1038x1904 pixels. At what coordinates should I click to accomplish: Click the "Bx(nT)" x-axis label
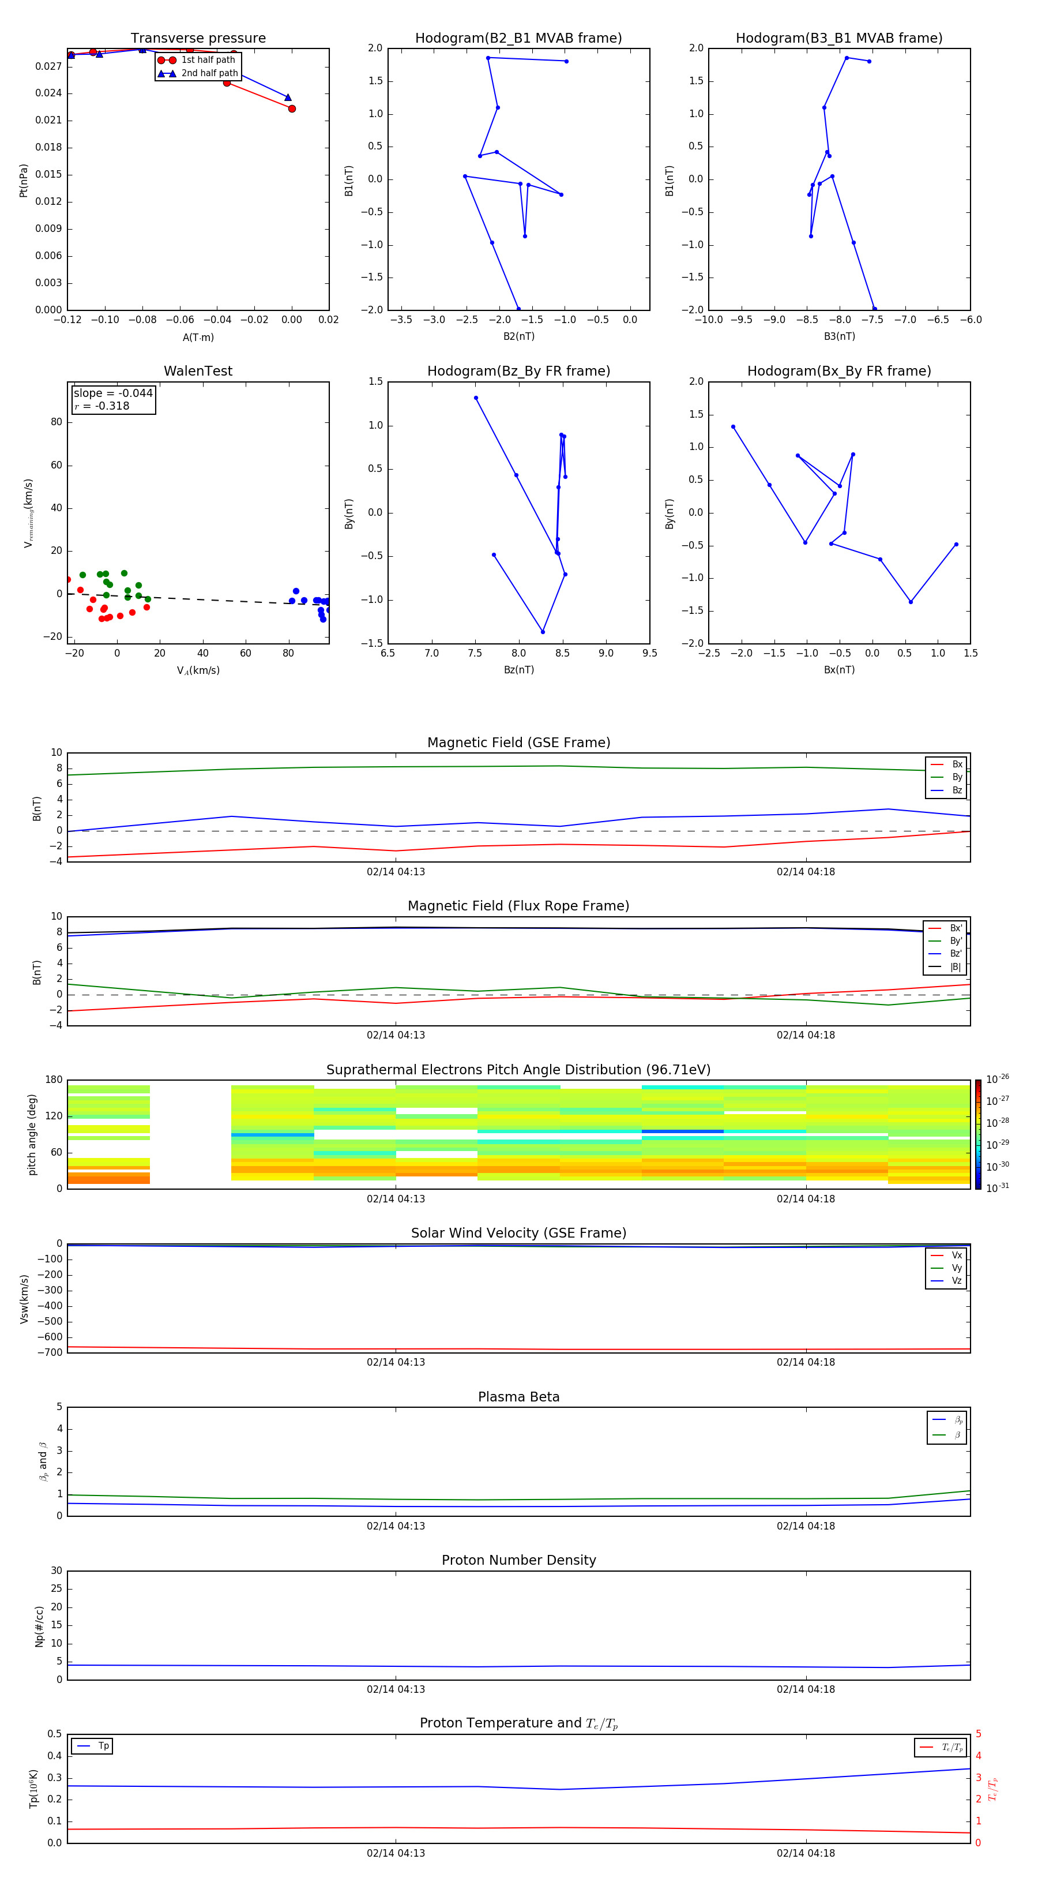coord(839,670)
